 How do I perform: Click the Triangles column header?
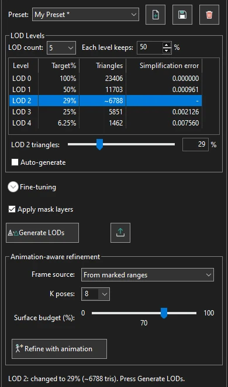(102, 66)
